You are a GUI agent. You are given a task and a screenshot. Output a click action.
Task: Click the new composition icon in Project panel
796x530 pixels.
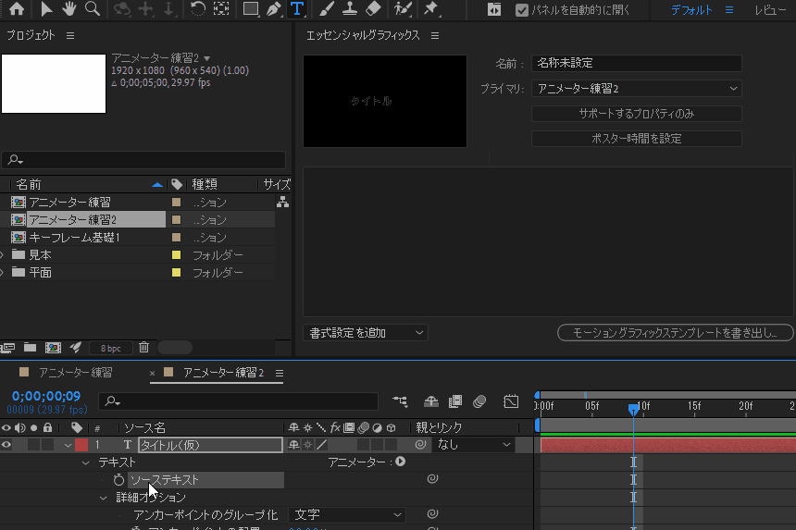53,348
